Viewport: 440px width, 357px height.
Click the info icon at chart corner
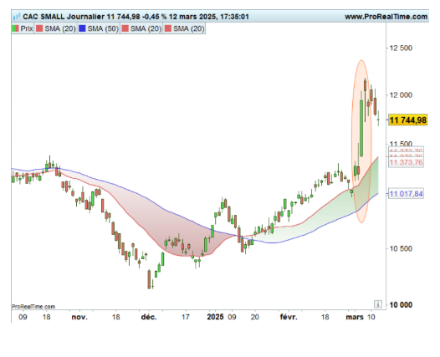point(378,304)
